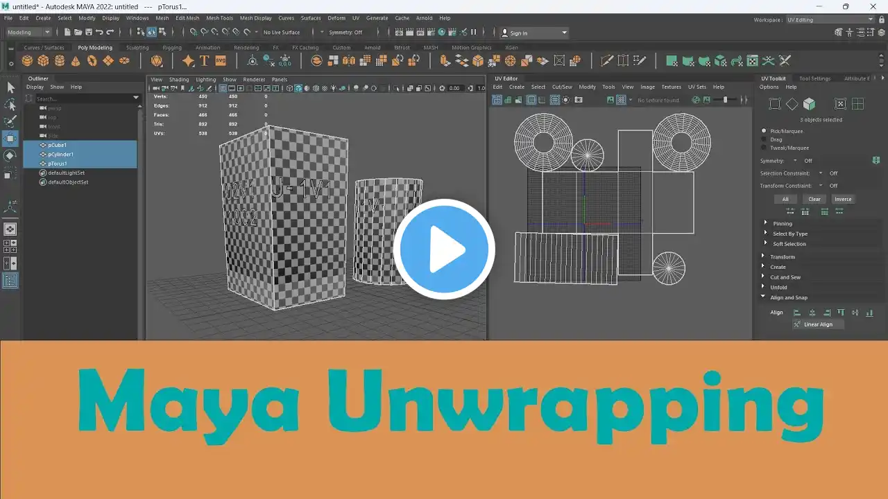The image size is (888, 499).
Task: Click the polygon Type text tool icon
Action: tap(204, 61)
